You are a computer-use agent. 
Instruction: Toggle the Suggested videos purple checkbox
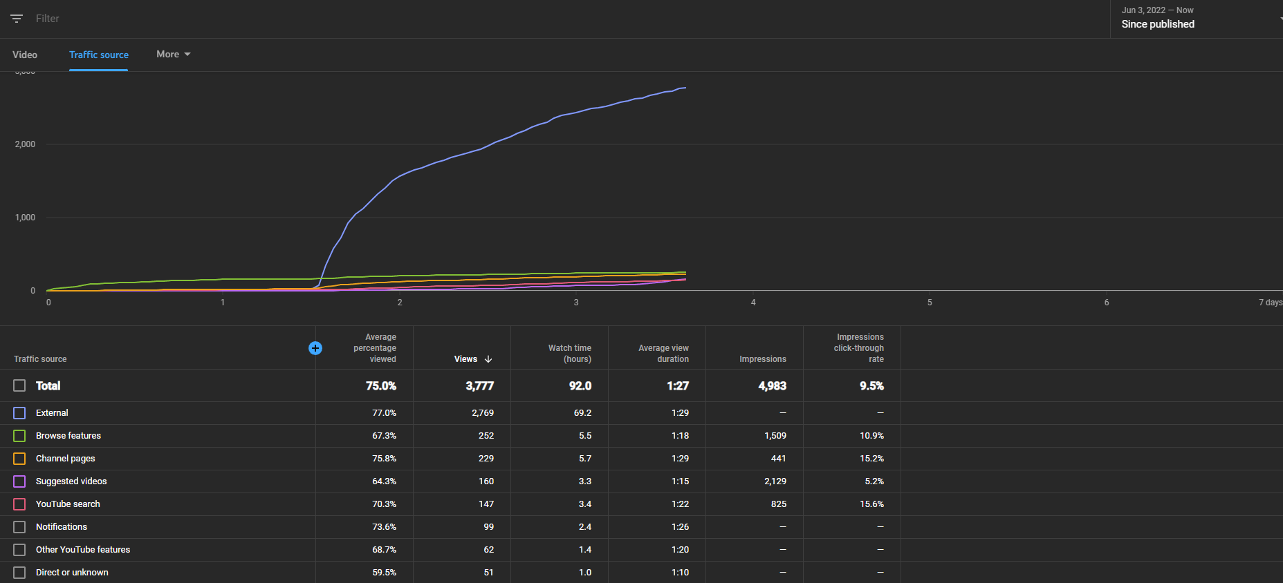tap(19, 481)
